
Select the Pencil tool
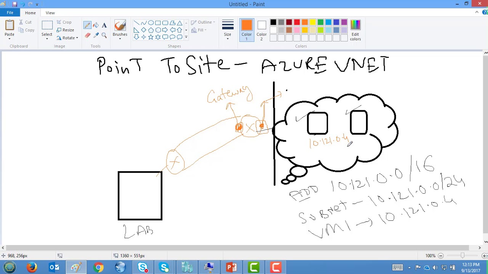coord(87,25)
